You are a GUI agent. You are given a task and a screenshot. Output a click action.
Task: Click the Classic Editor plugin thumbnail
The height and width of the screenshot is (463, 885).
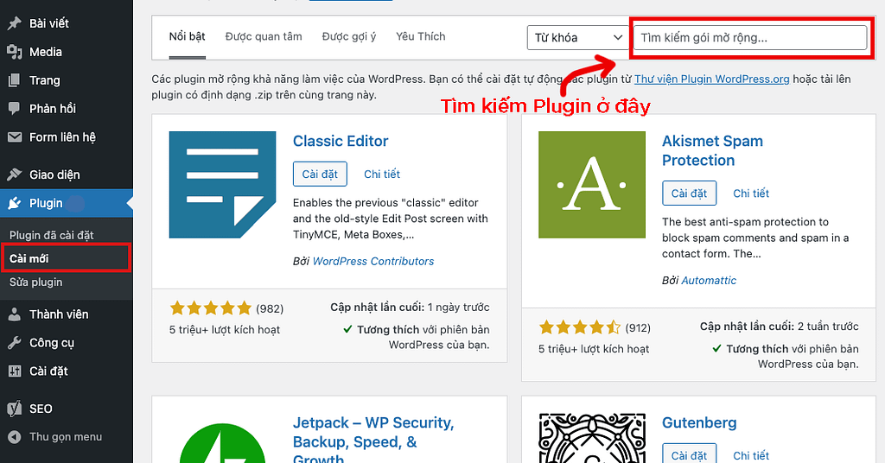click(222, 185)
